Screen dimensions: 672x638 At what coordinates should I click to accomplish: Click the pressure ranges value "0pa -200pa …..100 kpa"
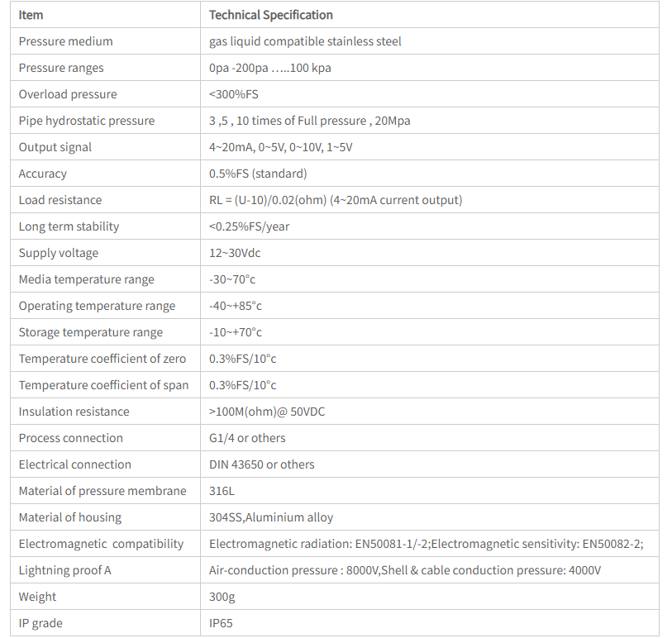click(x=270, y=68)
